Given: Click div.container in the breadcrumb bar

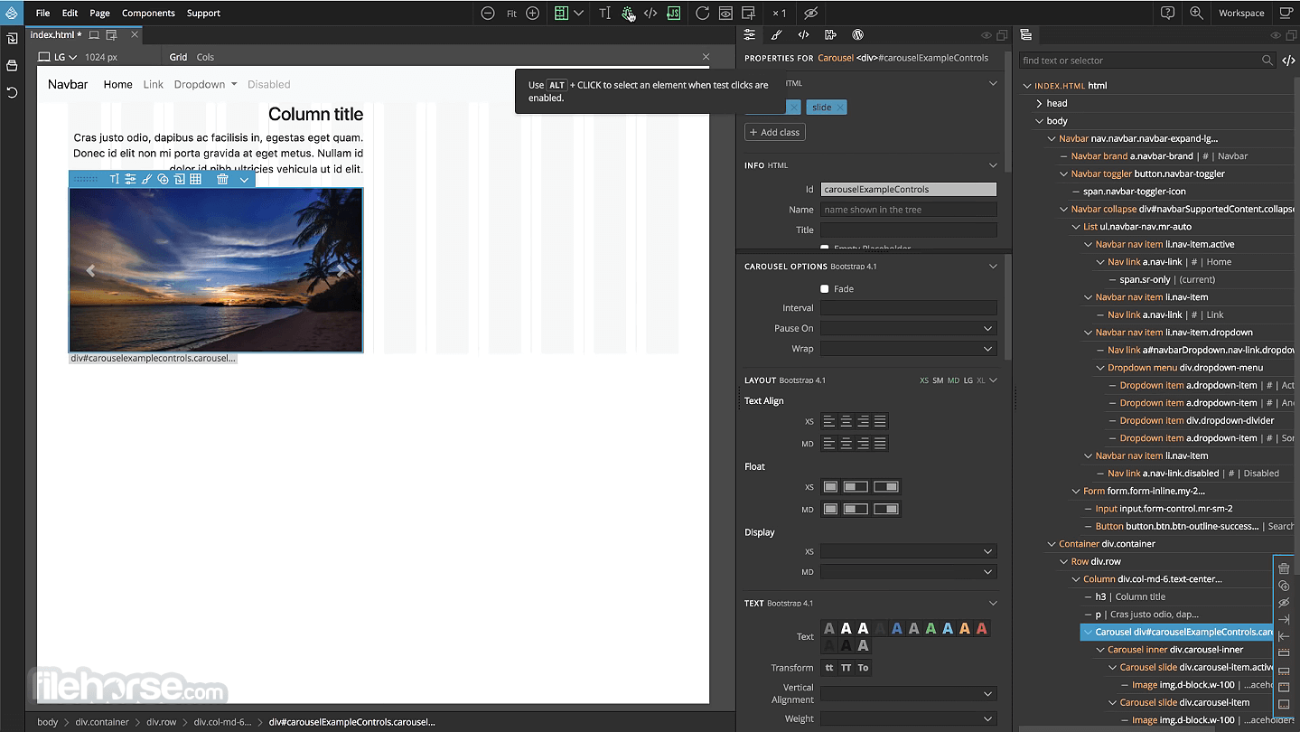Looking at the screenshot, I should [x=100, y=722].
